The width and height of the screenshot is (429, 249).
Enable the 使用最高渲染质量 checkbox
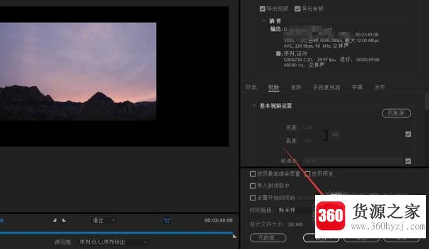click(x=253, y=174)
